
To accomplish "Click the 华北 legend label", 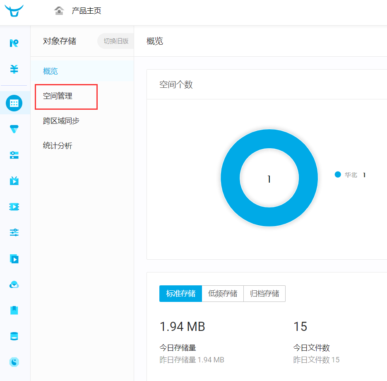I will click(351, 175).
